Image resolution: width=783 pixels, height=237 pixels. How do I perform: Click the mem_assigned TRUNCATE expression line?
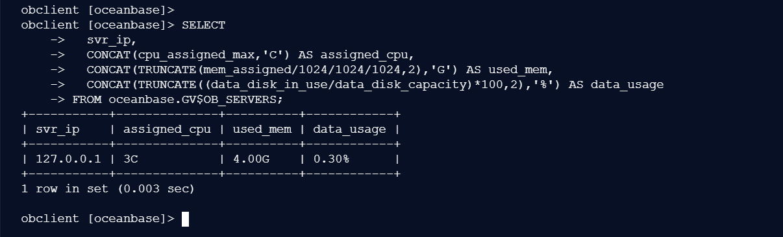pos(319,70)
